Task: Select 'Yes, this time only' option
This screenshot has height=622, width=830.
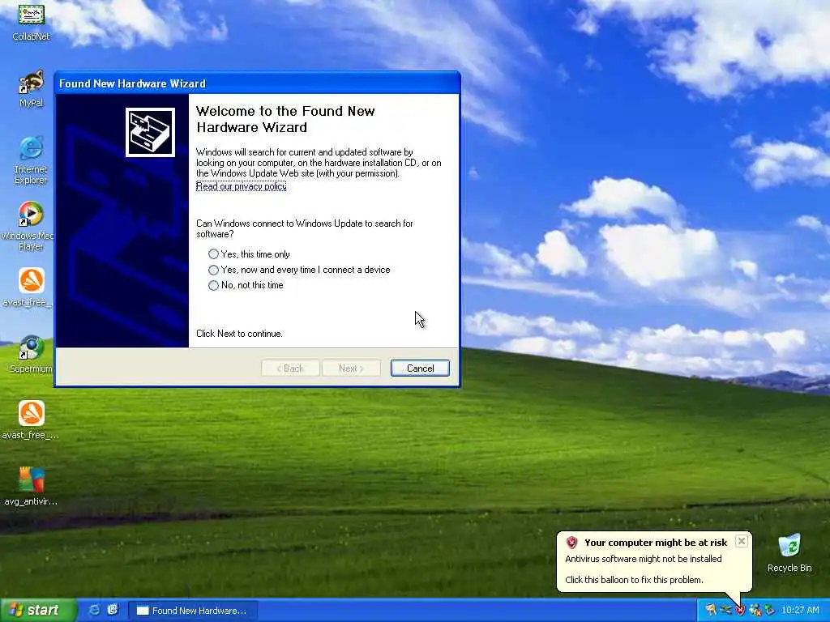Action: (250, 253)
